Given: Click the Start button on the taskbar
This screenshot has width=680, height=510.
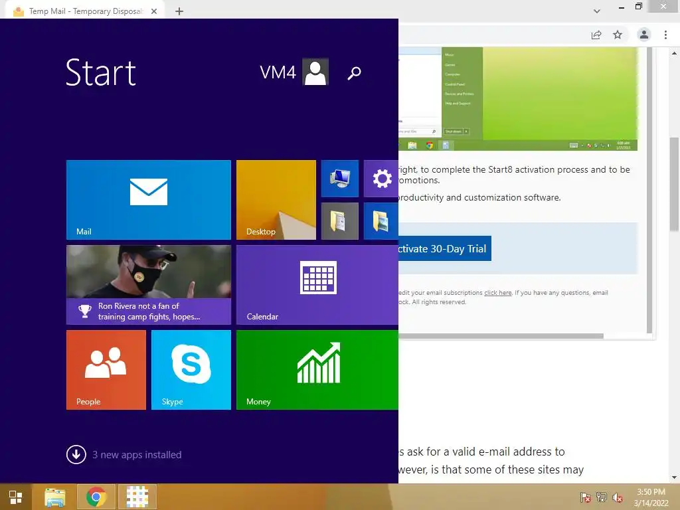Looking at the screenshot, I should (x=16, y=497).
